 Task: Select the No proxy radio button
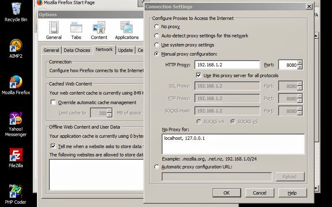[157, 27]
